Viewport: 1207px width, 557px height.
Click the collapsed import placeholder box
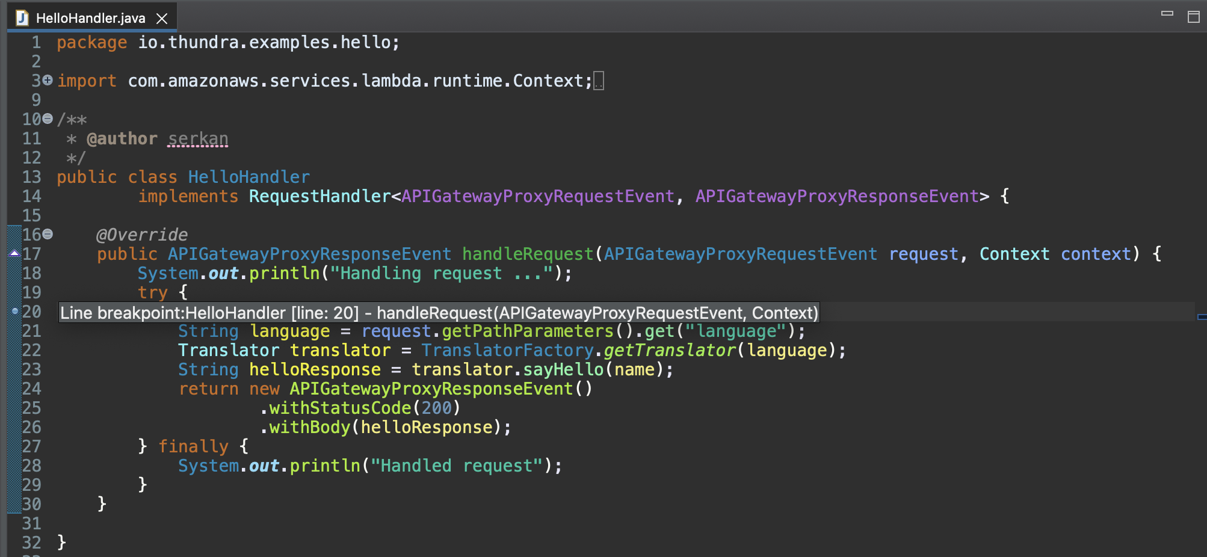click(x=599, y=81)
